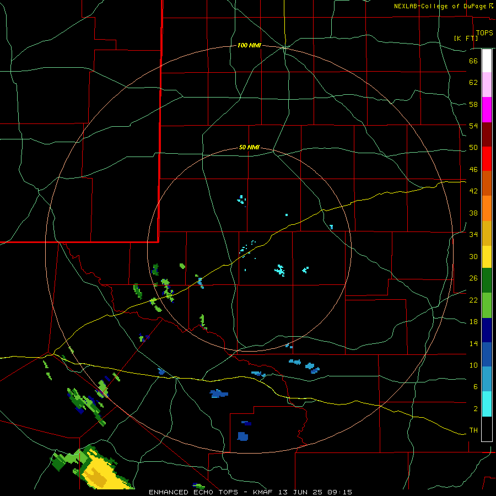Click the black TH swatch at legend bottom
Image resolution: width=496 pixels, height=496 pixels.
487,429
